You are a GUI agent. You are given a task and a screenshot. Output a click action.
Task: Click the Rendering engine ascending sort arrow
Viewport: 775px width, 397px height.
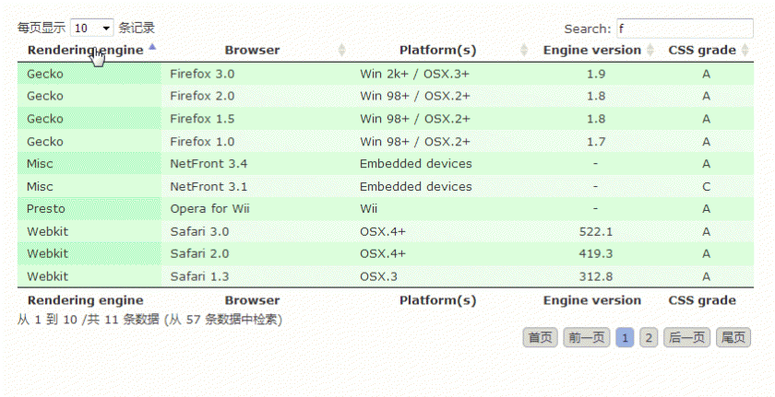pos(152,47)
